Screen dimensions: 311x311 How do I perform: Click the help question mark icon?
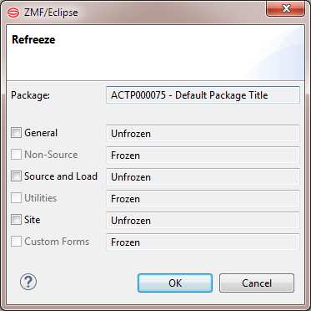28,282
